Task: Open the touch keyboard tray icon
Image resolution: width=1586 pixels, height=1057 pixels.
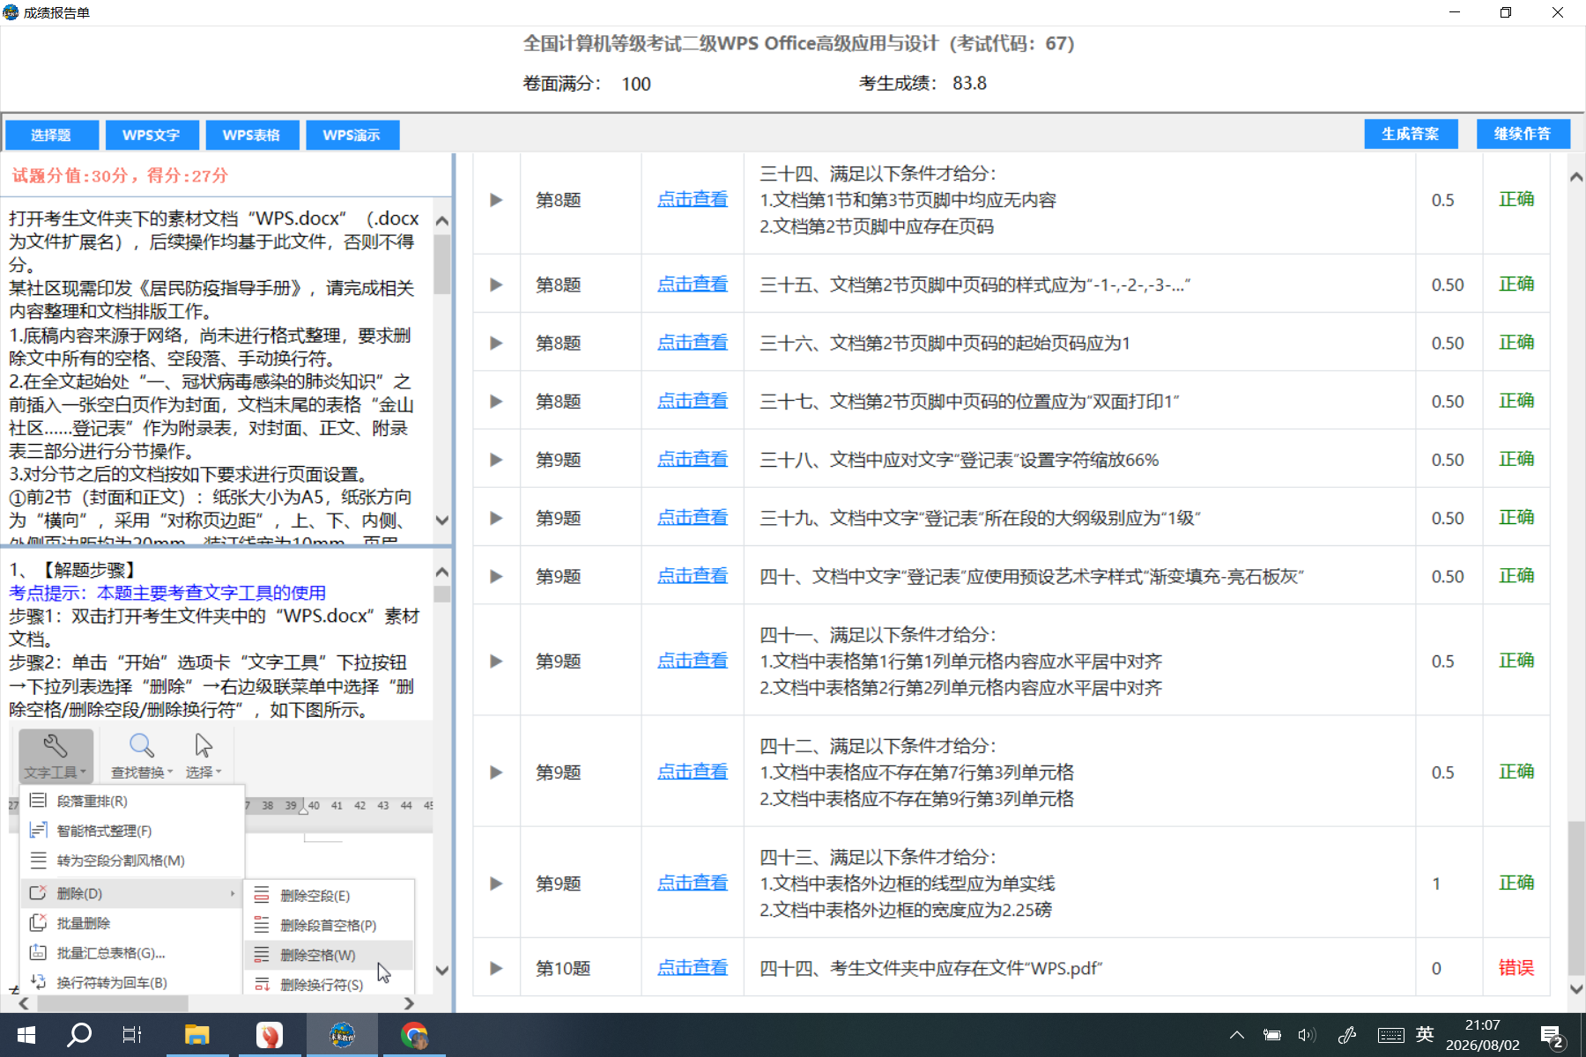Action: tap(1391, 1035)
